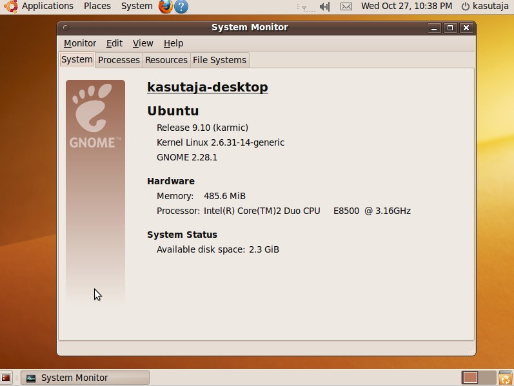Image resolution: width=514 pixels, height=386 pixels.
Task: Click the Available disk space 2.3 GiB value
Action: [x=264, y=249]
